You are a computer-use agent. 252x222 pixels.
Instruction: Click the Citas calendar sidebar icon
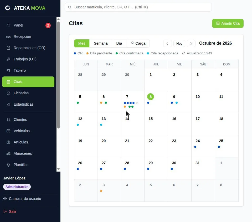click(x=8, y=82)
